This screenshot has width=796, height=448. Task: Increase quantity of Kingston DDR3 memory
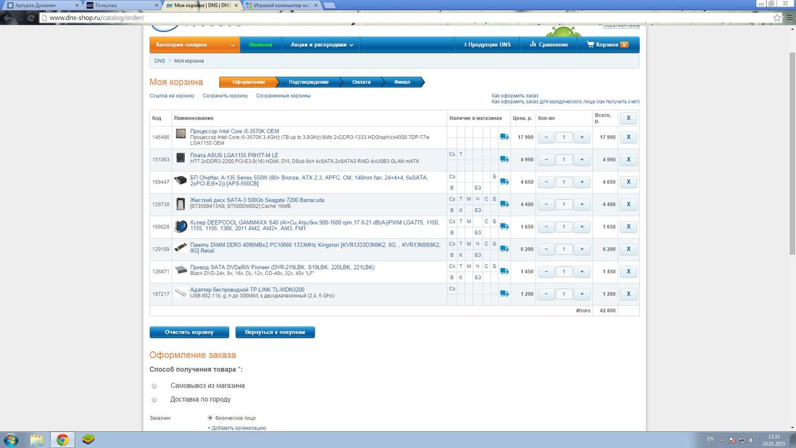[x=582, y=249]
